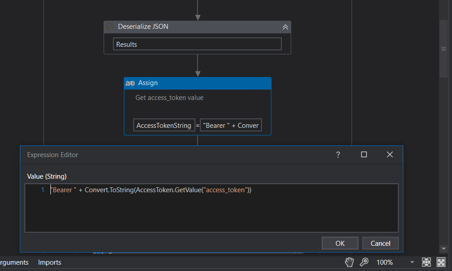The image size is (452, 271).
Task: Click the AccessTokenString variable field
Action: (x=164, y=125)
